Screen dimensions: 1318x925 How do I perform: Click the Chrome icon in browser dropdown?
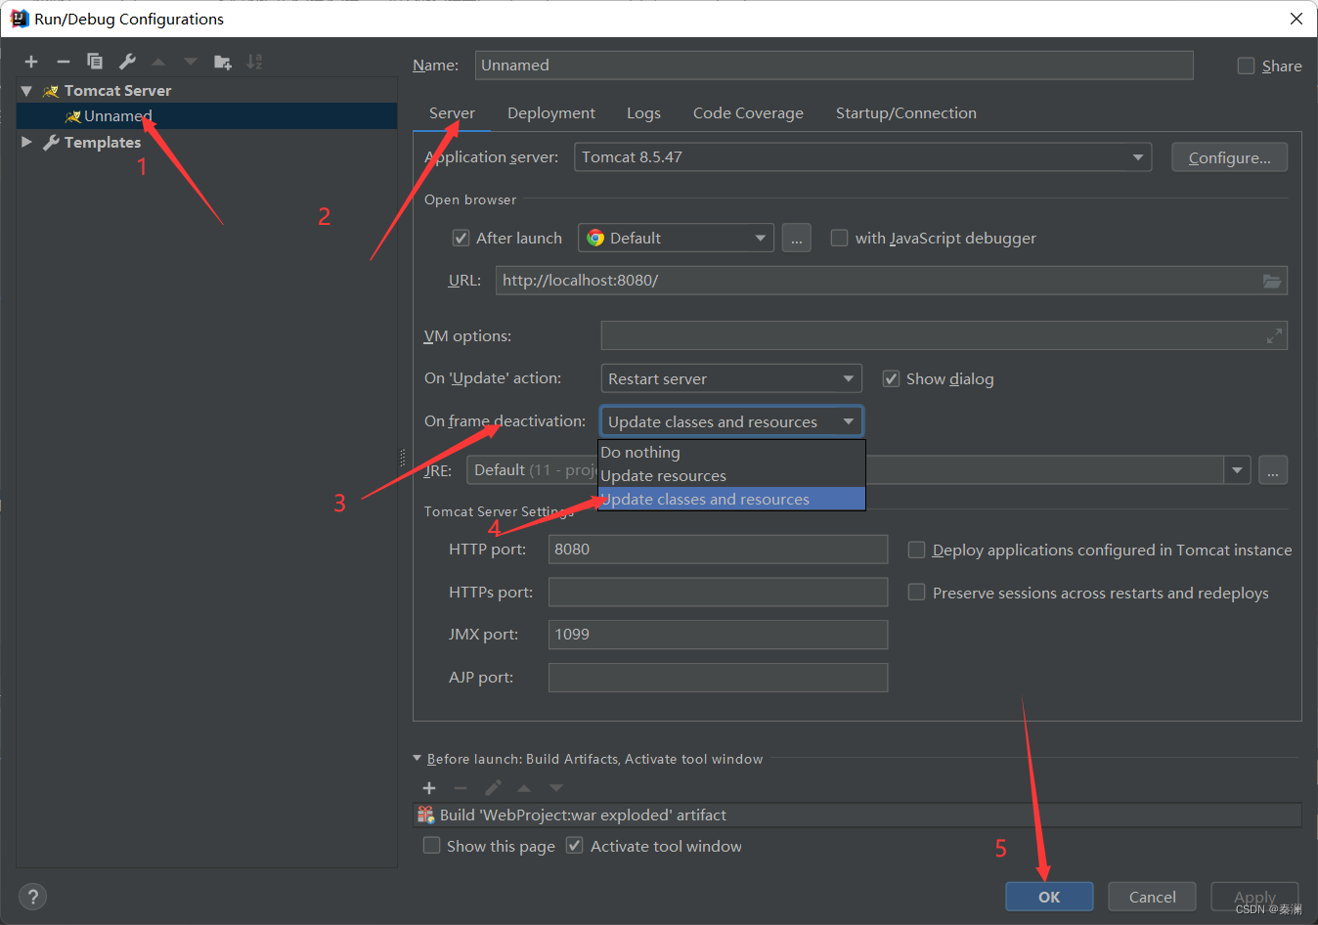click(594, 238)
